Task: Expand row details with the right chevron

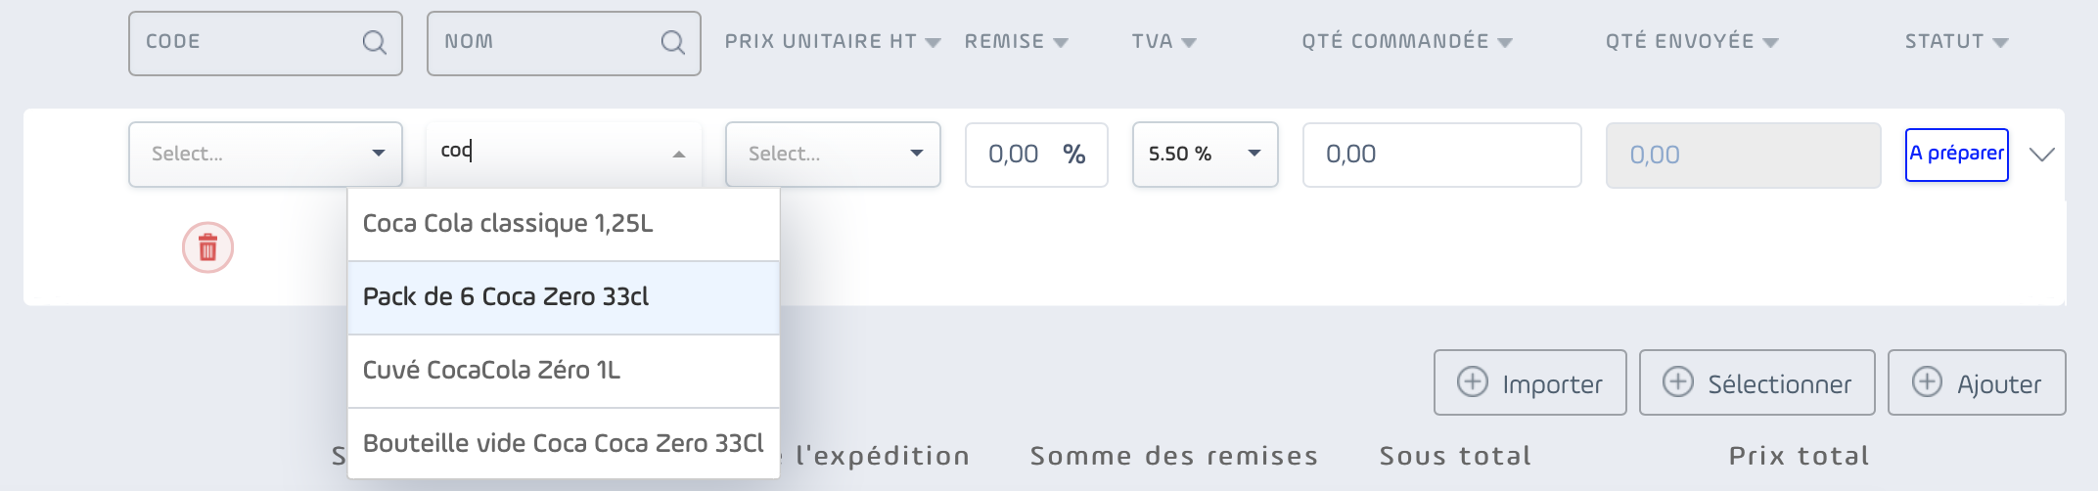Action: tap(2041, 155)
